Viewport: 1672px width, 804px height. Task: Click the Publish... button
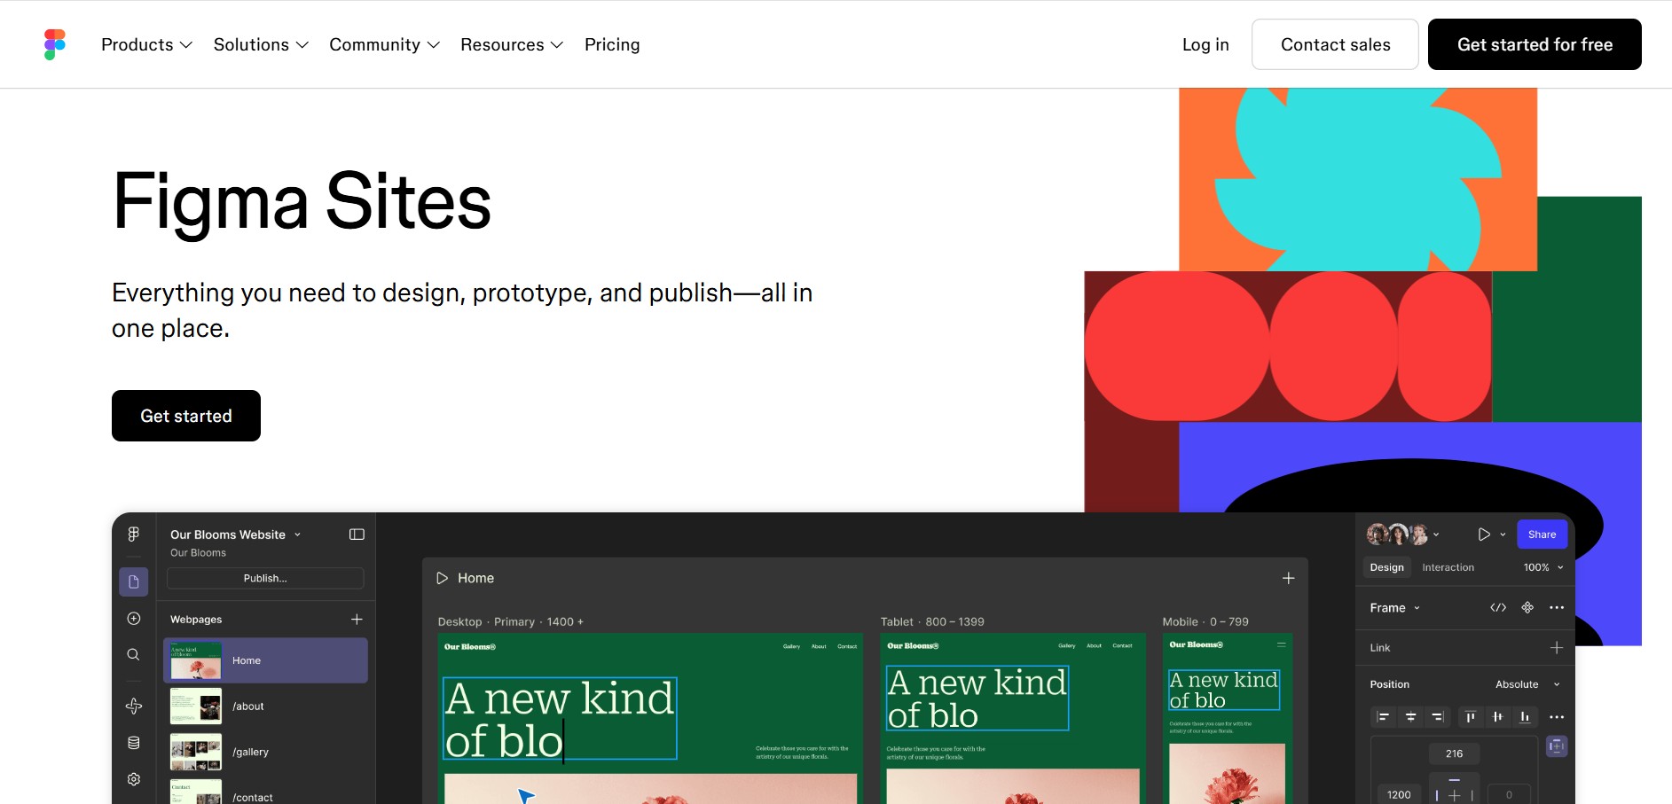tap(265, 578)
